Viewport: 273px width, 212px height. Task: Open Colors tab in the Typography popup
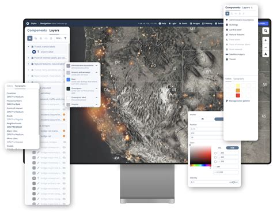pos(10,86)
